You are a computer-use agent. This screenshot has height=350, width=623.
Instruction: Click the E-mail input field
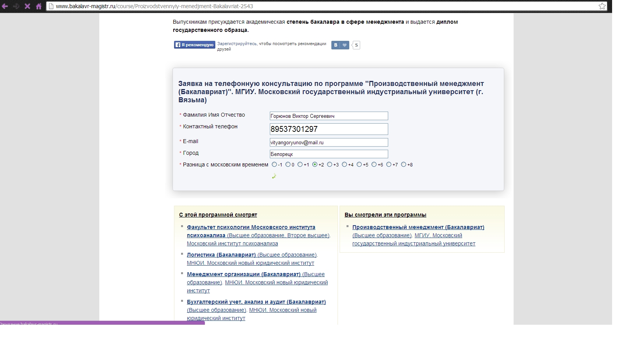(x=329, y=142)
